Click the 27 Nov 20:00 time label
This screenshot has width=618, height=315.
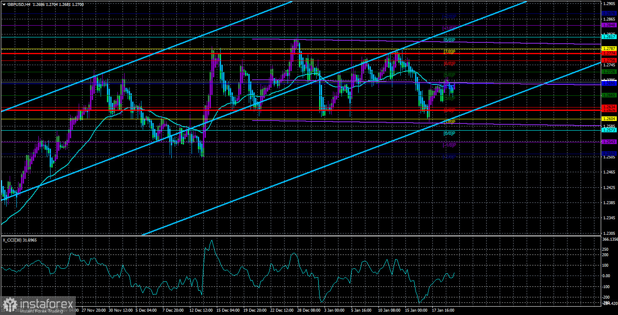coord(93,310)
